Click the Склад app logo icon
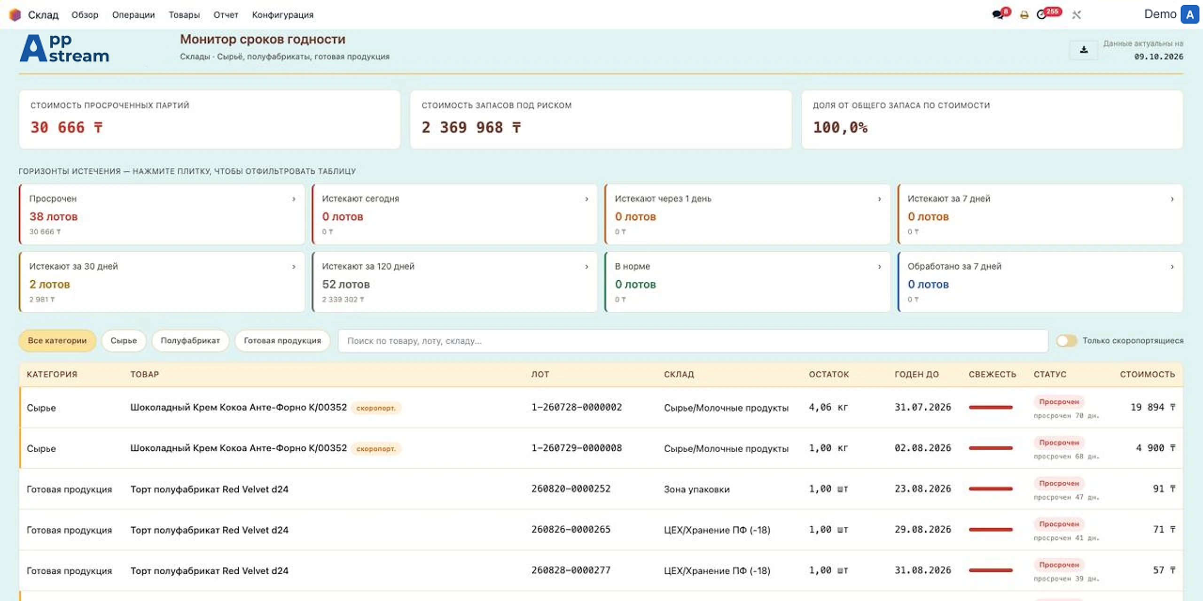 pos(15,15)
